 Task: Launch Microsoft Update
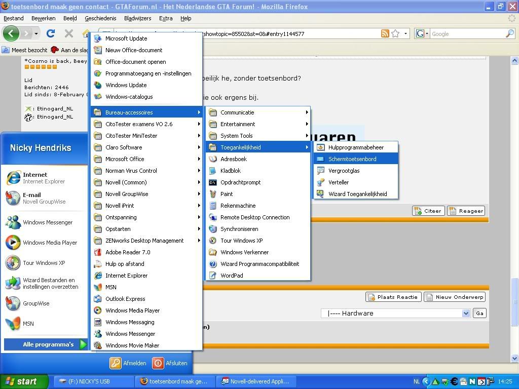tap(146, 38)
